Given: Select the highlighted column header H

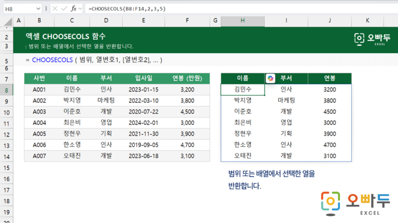Looking at the screenshot, I should [243, 21].
